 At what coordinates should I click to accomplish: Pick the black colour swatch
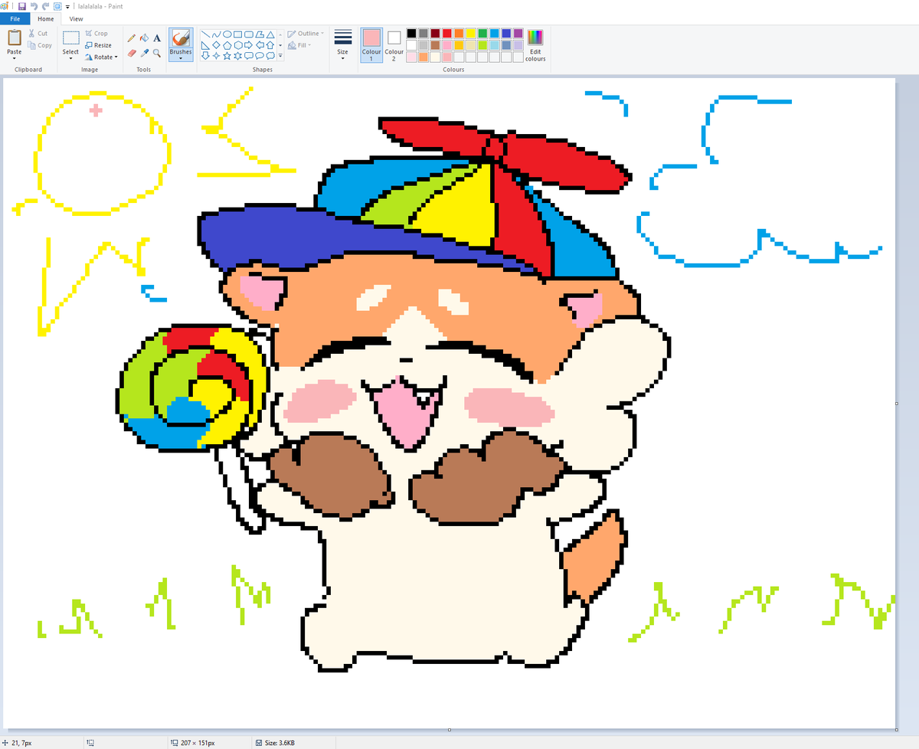(x=411, y=33)
